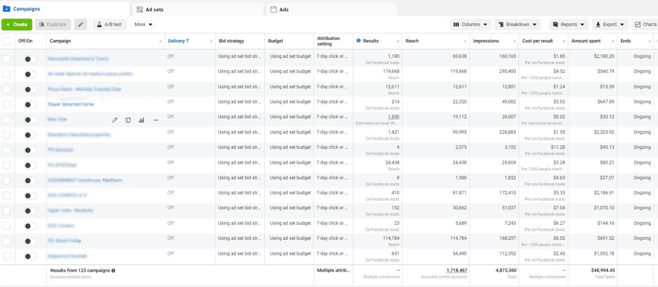Open the Stayer detached home campaign link
The image size is (658, 287).
71,104
